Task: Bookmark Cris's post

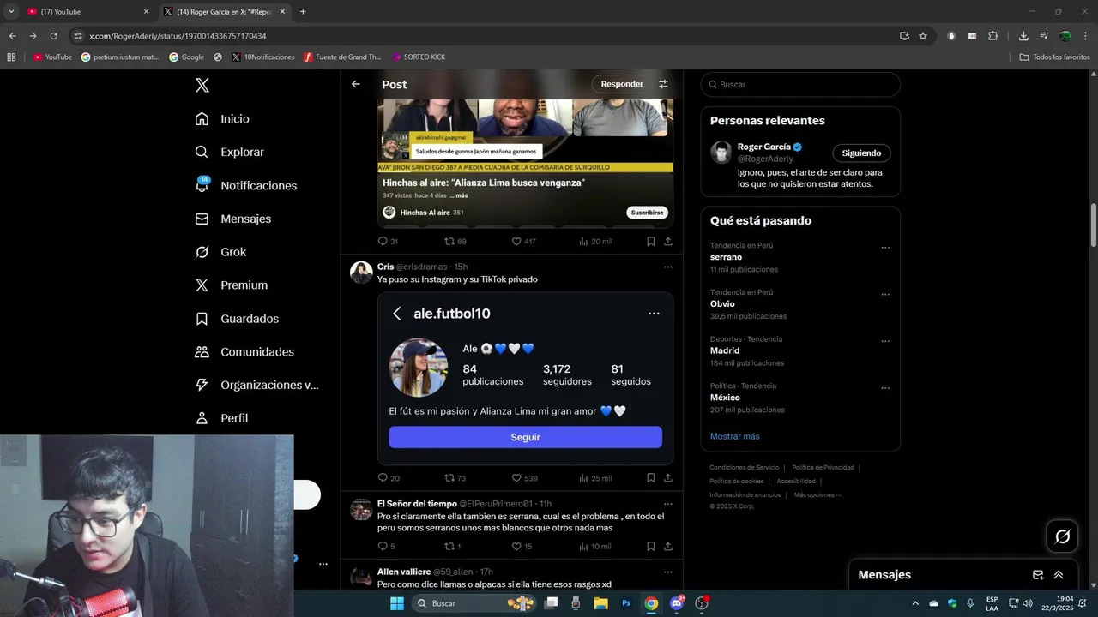Action: [x=651, y=478]
